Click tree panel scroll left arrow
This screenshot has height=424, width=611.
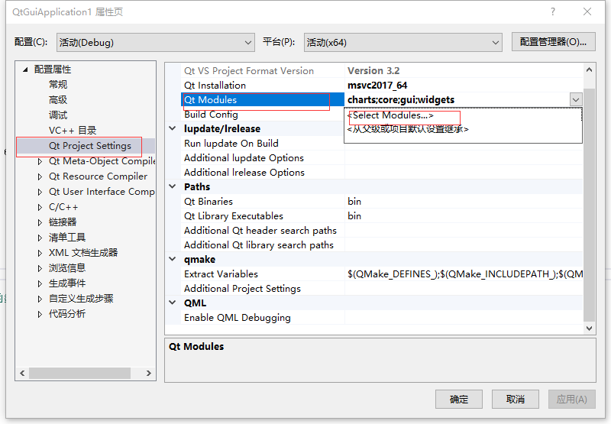click(22, 373)
